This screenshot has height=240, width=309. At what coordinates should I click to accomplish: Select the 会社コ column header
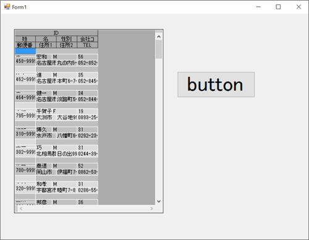[x=87, y=39]
